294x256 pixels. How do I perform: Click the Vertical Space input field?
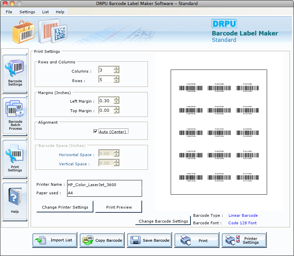pos(106,163)
